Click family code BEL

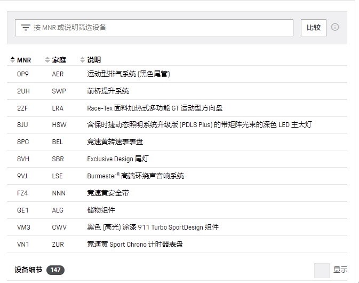click(58, 142)
